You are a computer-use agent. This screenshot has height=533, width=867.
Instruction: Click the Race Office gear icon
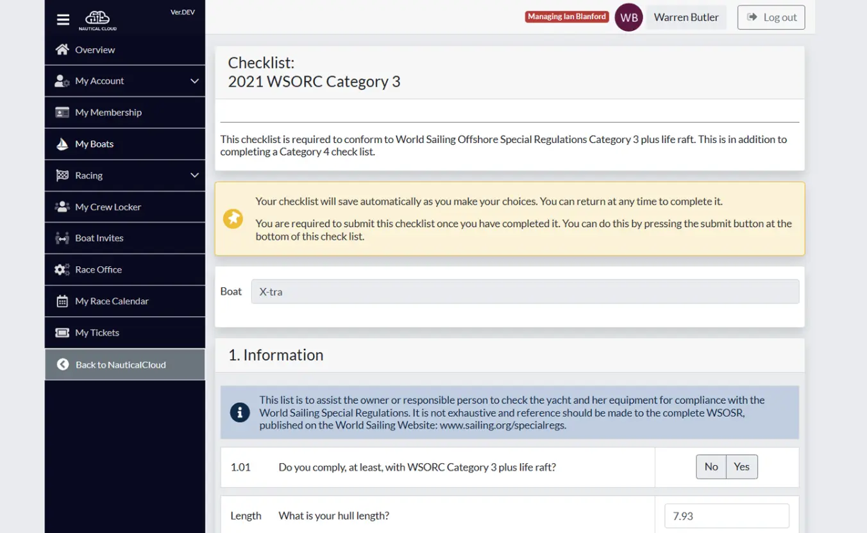pyautogui.click(x=62, y=269)
